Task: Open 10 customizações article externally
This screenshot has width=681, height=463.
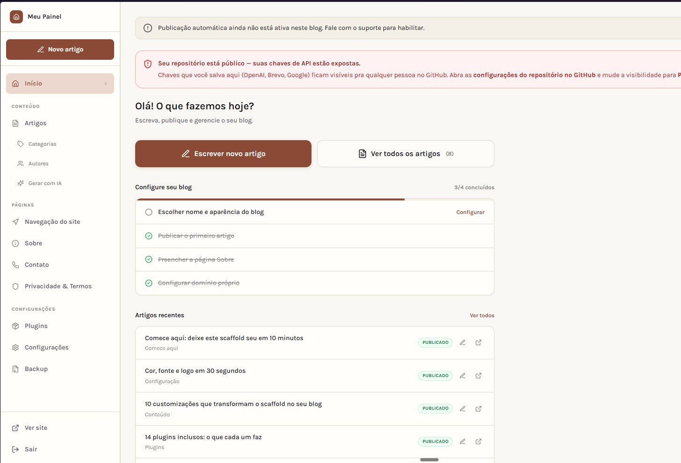Action: click(478, 409)
